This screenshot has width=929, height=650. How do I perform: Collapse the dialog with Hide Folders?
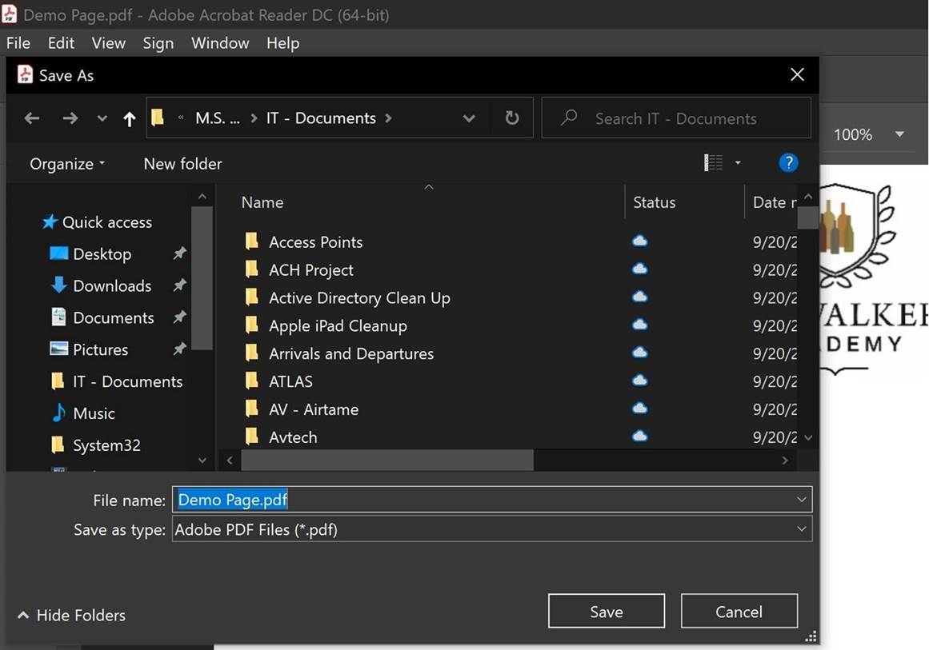pos(71,615)
